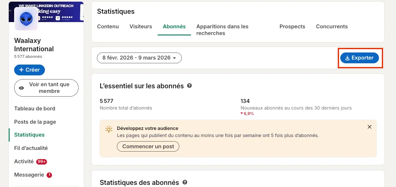Click help icon beside Statistiques des abonnés
This screenshot has width=396, height=187.
pos(185,182)
